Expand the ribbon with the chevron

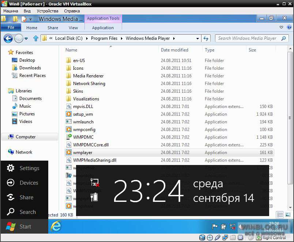pos(281,27)
